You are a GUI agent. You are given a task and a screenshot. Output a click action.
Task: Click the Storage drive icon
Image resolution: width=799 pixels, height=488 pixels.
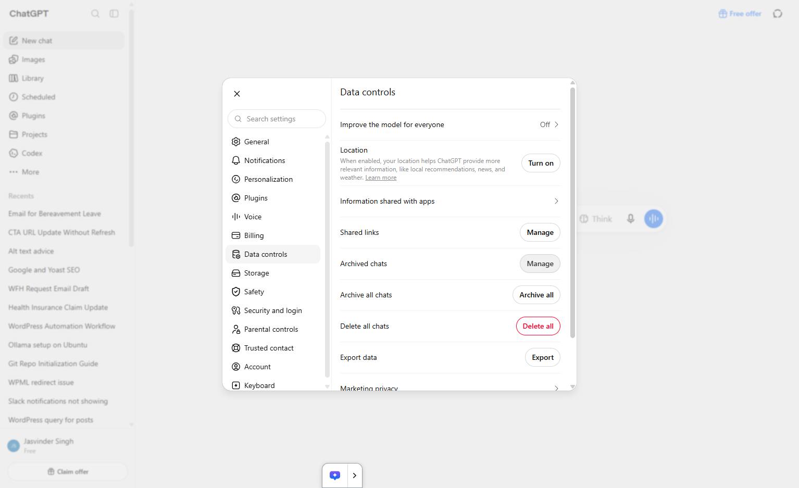tap(236, 273)
